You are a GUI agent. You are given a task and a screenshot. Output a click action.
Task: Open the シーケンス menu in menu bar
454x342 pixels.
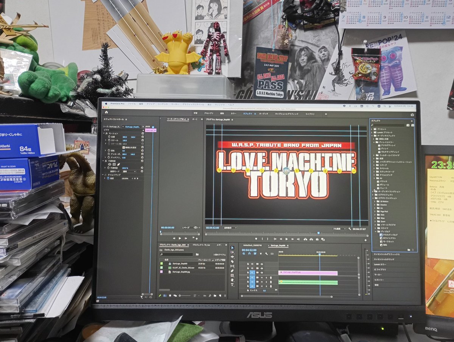(x=162, y=104)
